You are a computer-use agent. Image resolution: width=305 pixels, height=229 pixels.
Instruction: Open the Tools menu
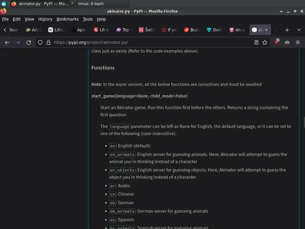(x=88, y=19)
